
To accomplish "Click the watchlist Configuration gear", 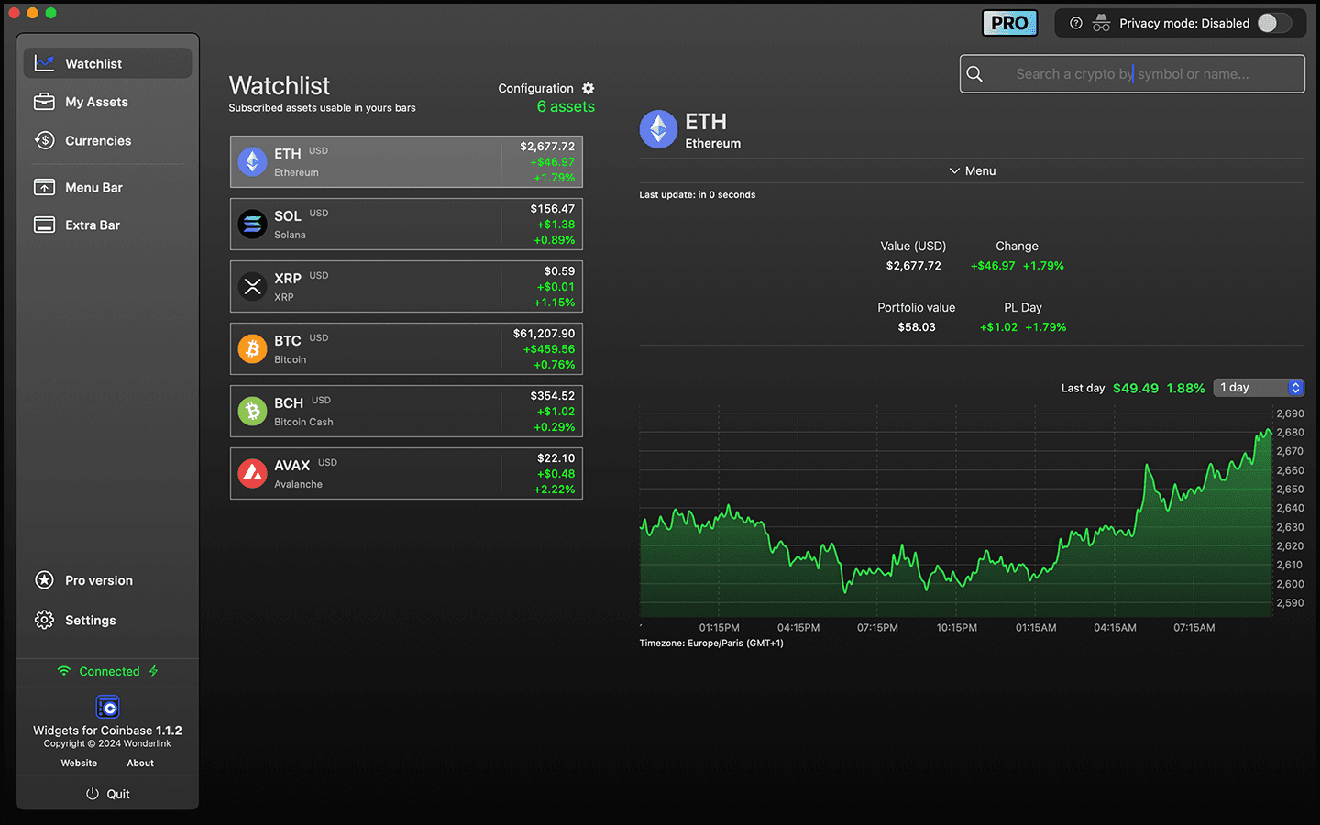I will coord(588,88).
